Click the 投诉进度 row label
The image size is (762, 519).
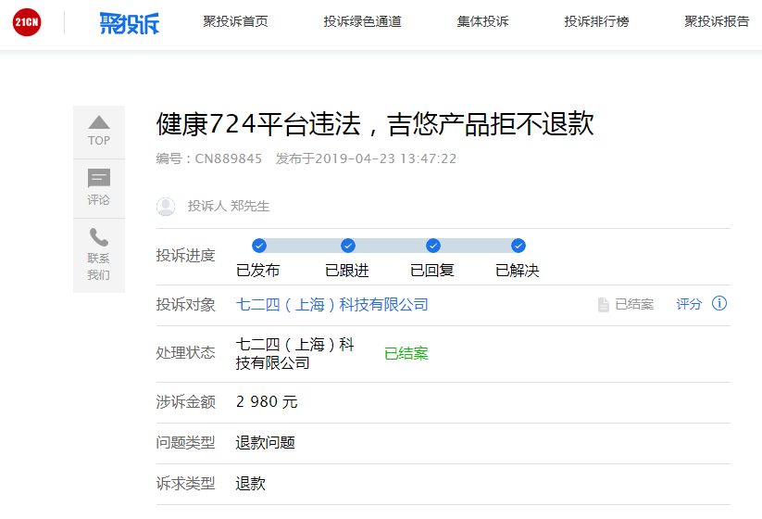[x=185, y=256]
